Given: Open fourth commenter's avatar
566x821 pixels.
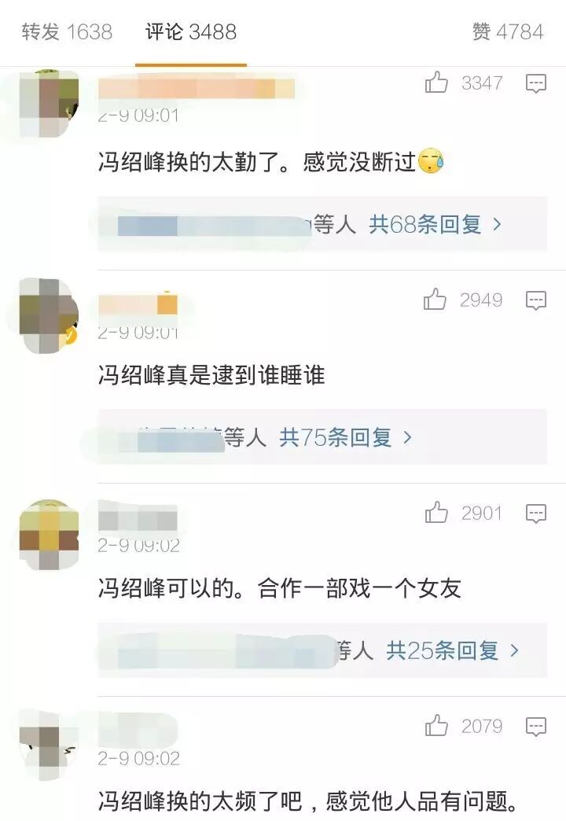Looking at the screenshot, I should coord(49,746).
